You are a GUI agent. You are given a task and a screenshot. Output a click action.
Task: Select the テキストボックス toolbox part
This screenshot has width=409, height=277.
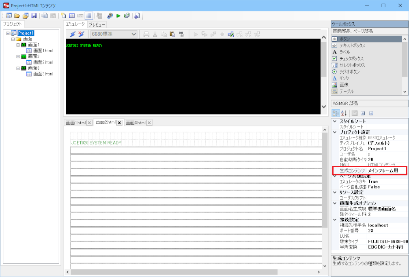(x=366, y=45)
